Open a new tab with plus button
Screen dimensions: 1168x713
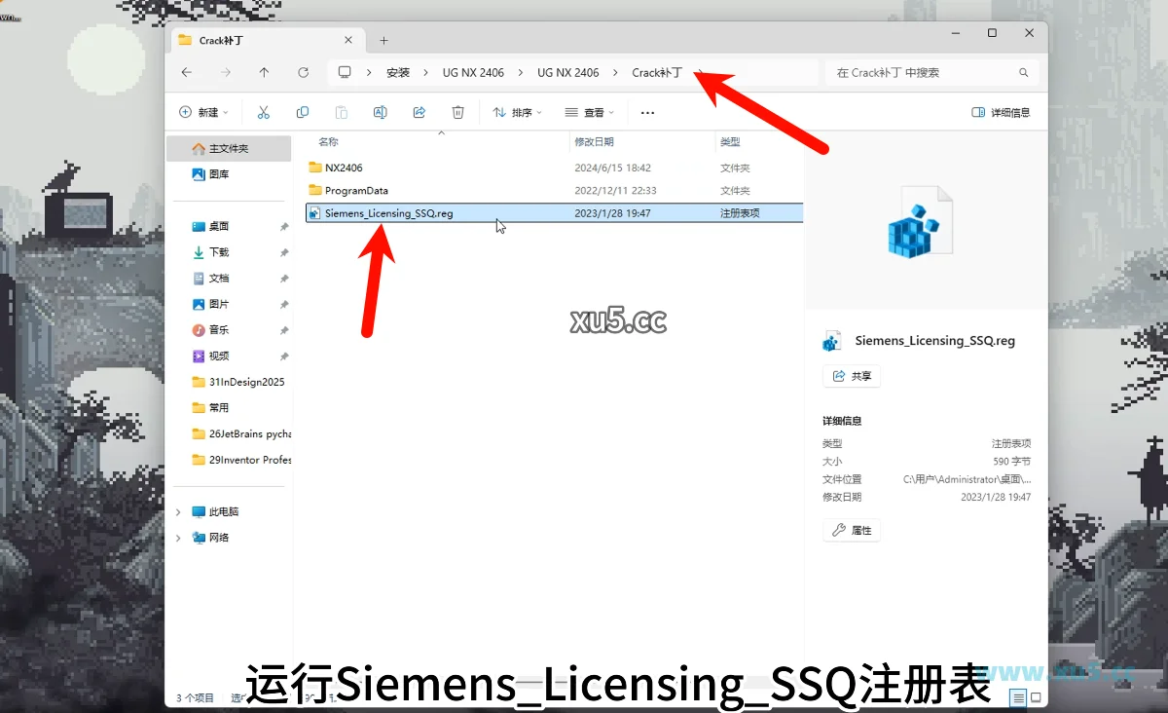[x=383, y=40]
